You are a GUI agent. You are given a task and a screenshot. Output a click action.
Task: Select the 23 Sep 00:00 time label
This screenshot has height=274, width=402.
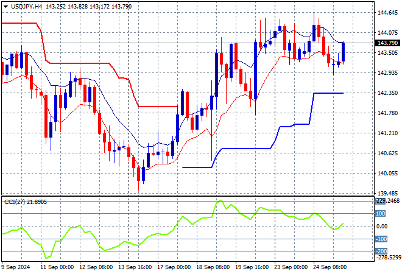point(291,267)
